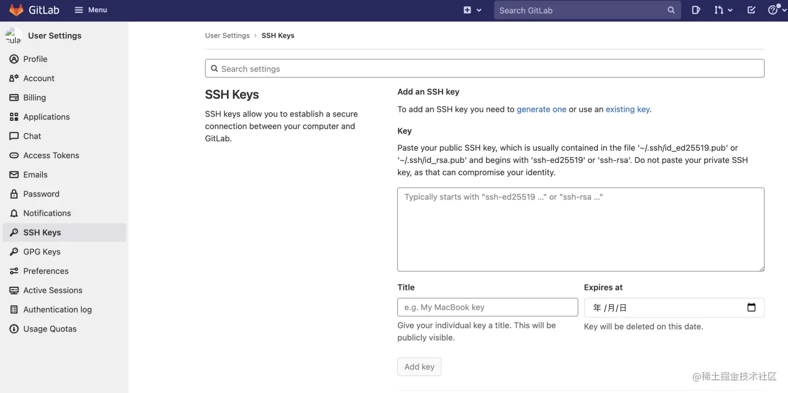Click the Password lock icon
This screenshot has height=393, width=788.
[x=14, y=194]
